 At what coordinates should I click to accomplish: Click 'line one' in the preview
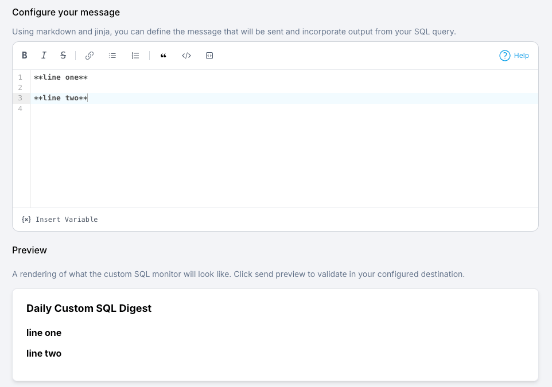tap(44, 333)
